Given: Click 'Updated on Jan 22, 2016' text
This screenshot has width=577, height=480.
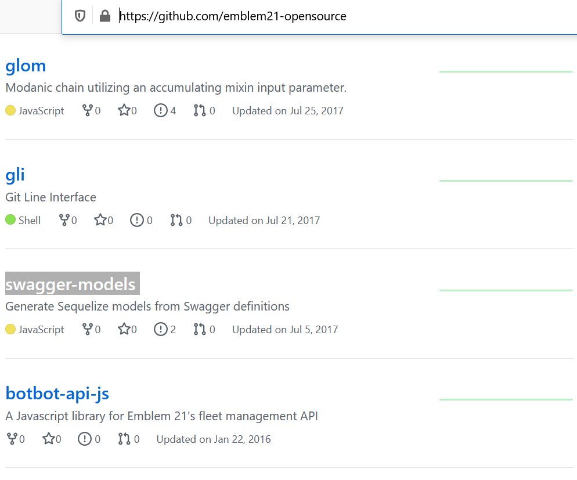Looking at the screenshot, I should coord(214,439).
